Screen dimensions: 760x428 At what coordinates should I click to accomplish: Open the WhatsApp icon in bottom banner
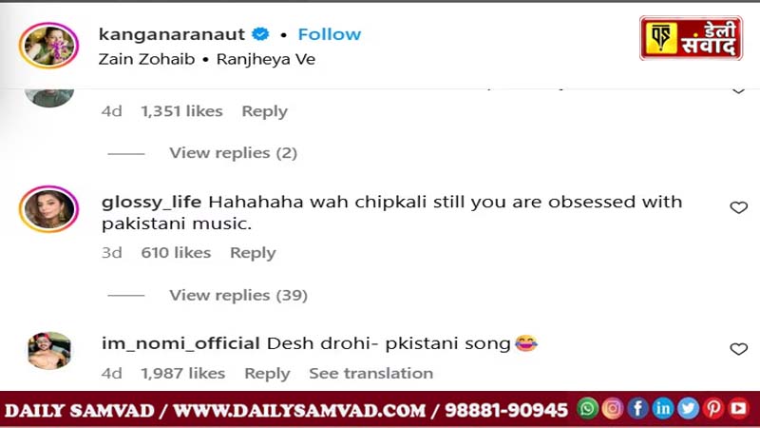(587, 409)
